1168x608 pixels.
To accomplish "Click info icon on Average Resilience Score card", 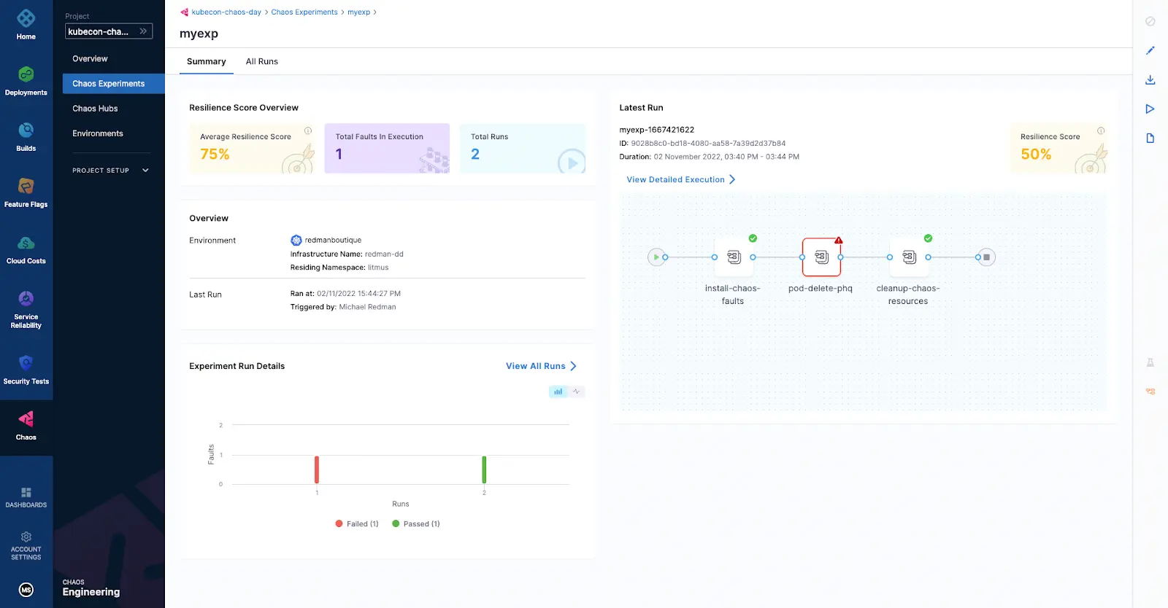I will 308,130.
